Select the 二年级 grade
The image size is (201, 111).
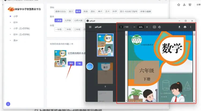click(68, 30)
